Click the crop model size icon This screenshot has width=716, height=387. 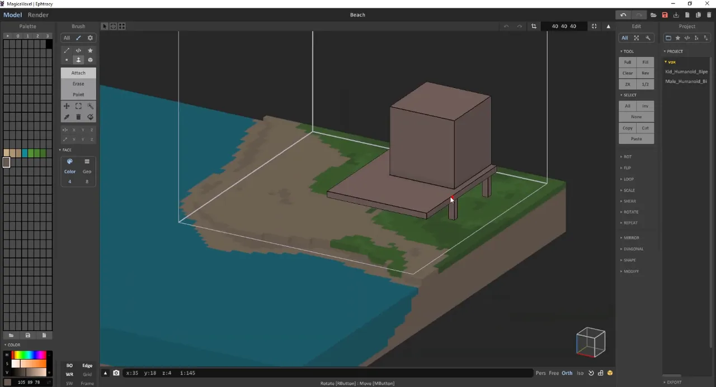tap(534, 26)
